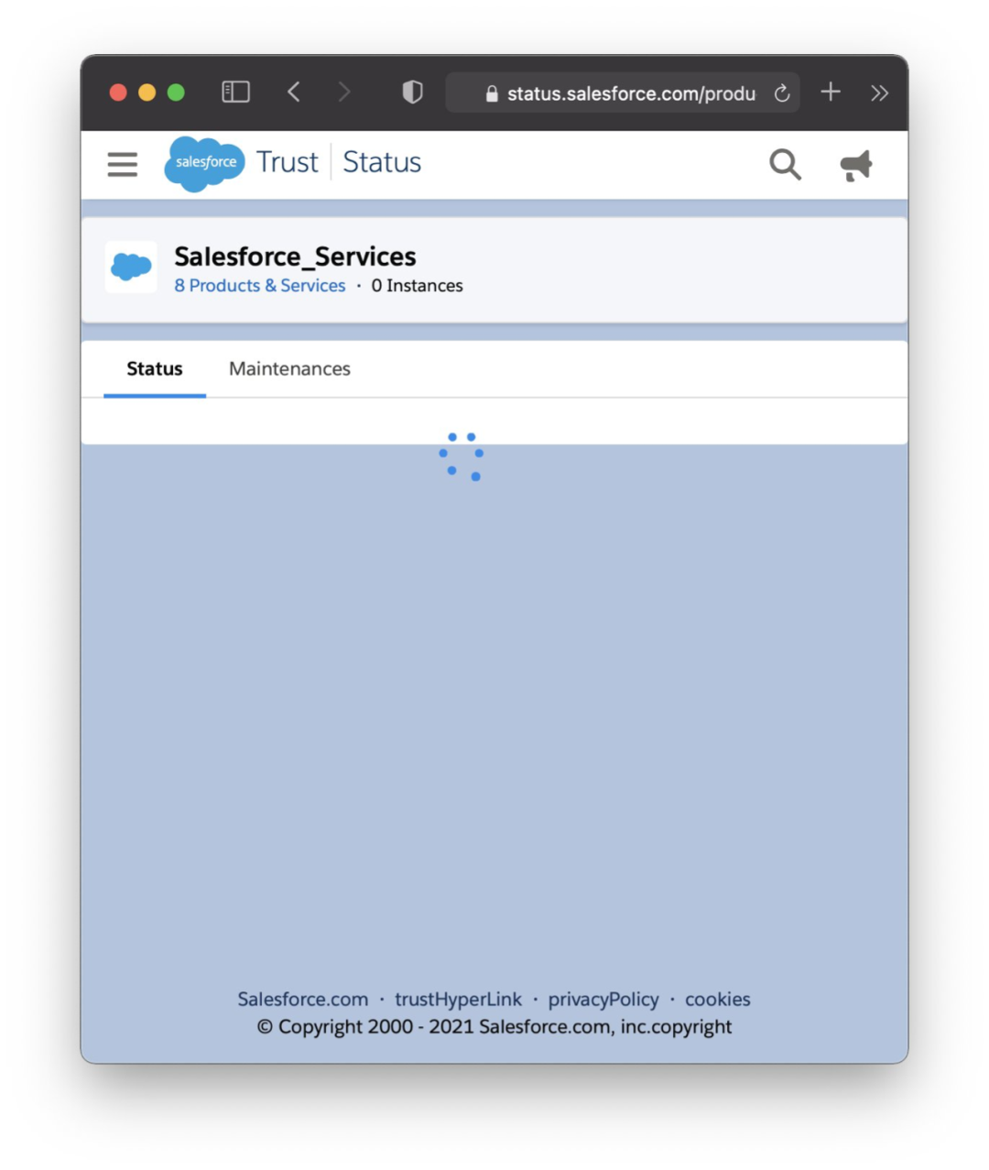Click the privacy shield icon

(412, 92)
